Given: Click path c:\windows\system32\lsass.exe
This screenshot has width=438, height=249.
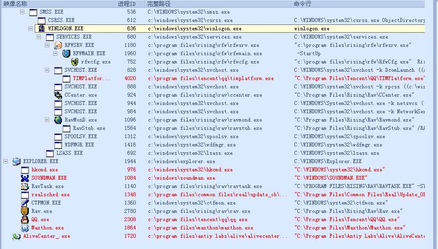Looking at the screenshot, I should pos(190,153).
